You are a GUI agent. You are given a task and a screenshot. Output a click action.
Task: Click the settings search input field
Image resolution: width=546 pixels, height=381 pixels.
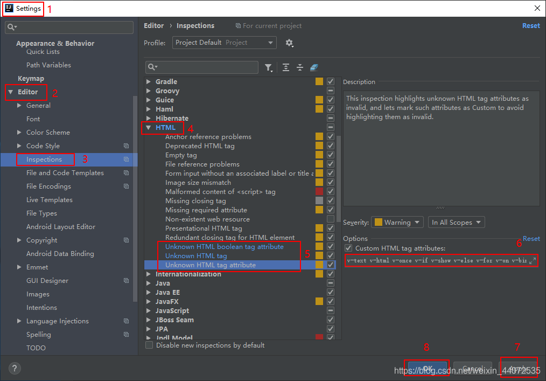coord(69,27)
